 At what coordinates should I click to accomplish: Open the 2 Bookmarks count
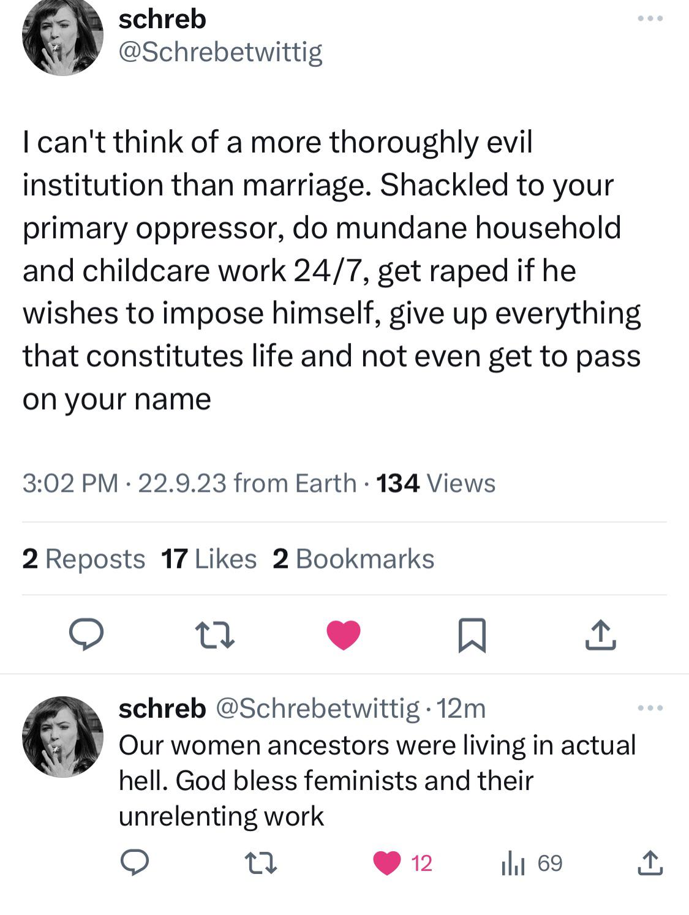point(353,559)
